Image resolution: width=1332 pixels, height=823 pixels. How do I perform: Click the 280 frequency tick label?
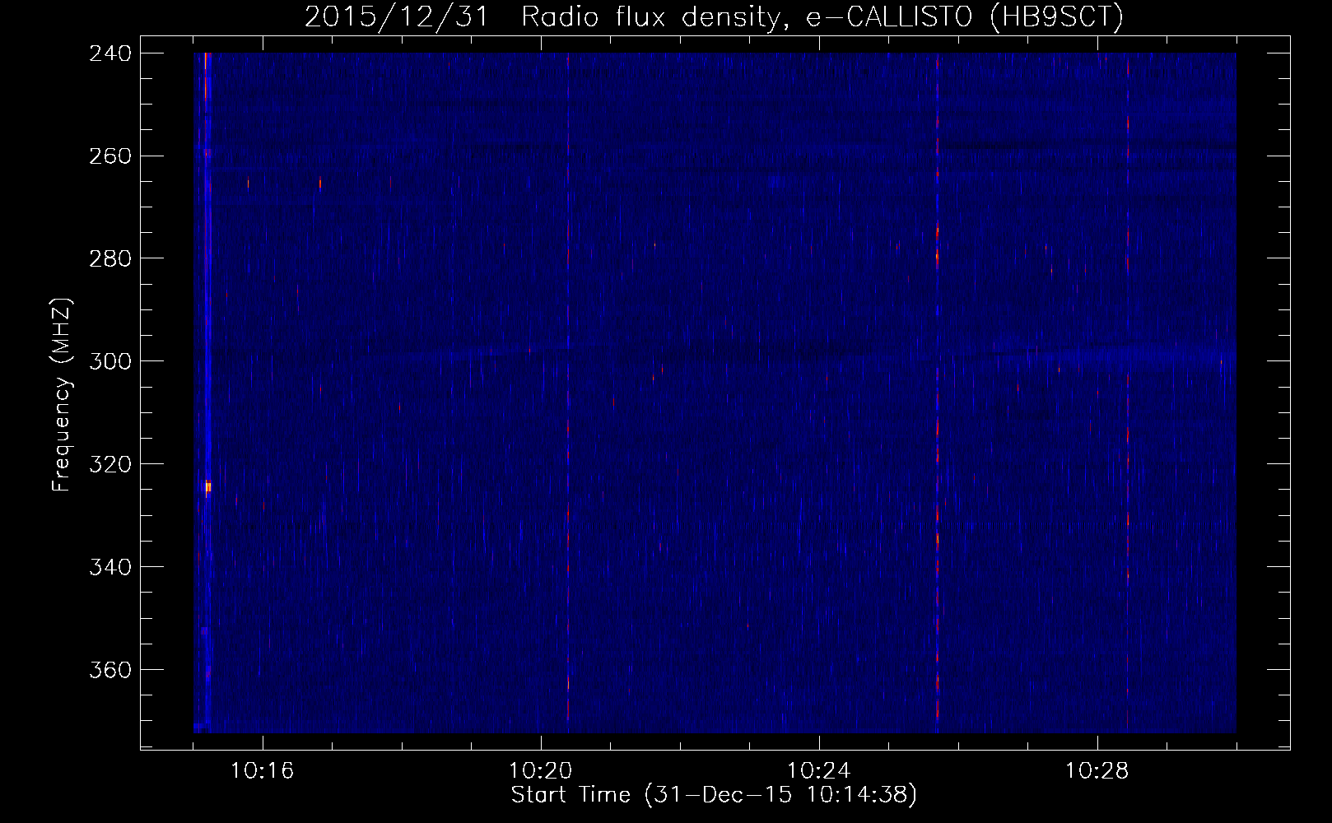(109, 258)
